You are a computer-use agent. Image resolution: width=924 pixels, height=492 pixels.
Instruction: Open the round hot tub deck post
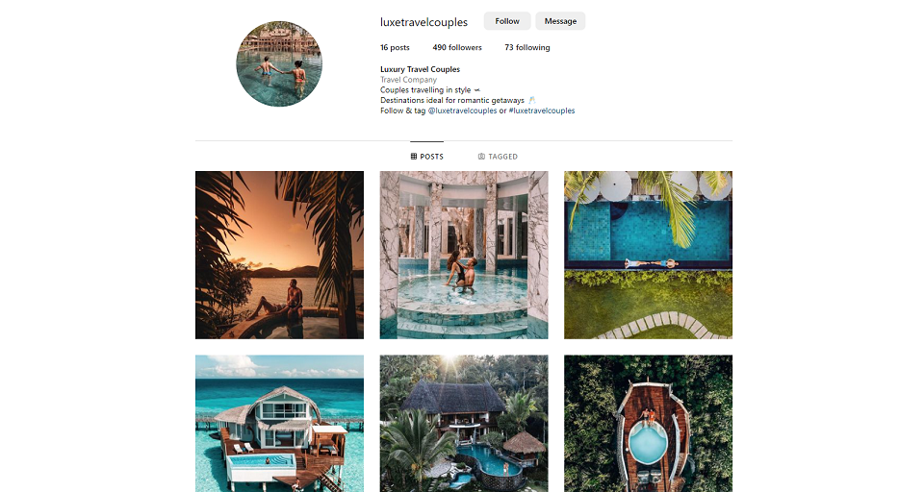(x=648, y=423)
